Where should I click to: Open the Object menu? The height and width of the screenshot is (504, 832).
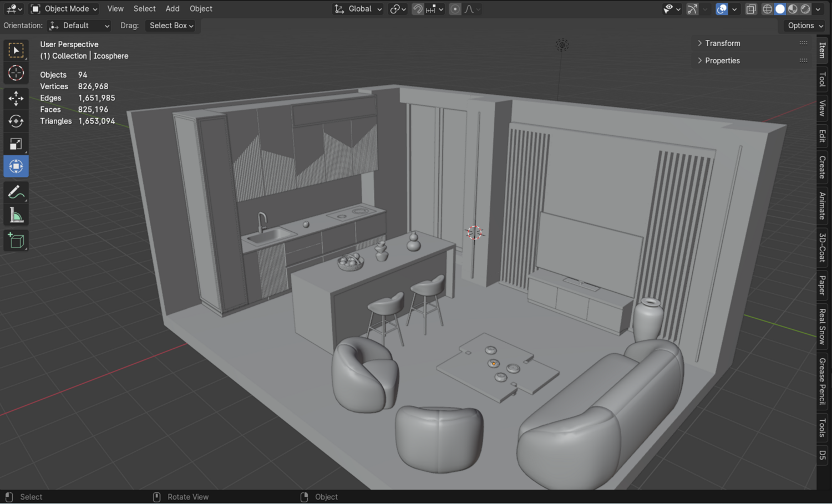[201, 9]
